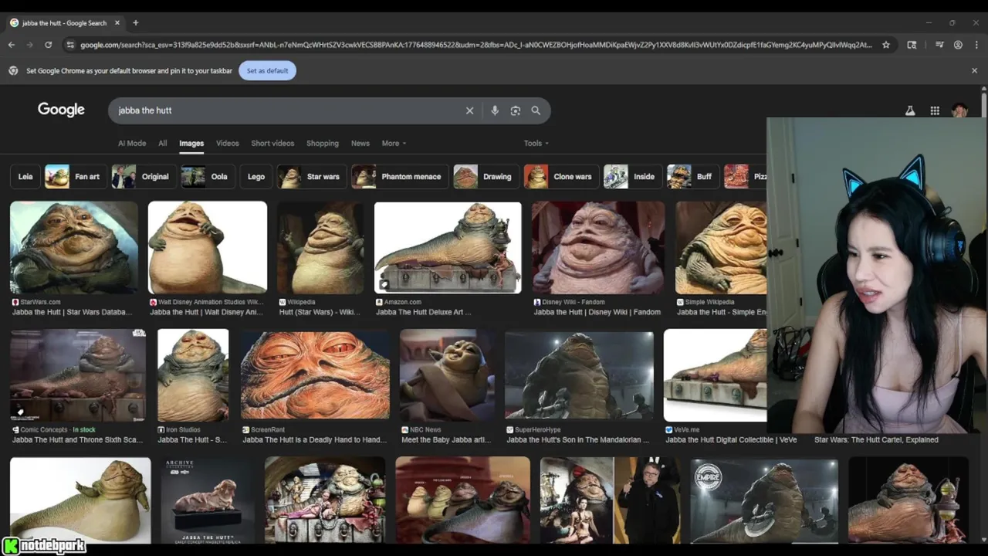Viewport: 988px width, 556px height.
Task: Select the Images tab
Action: pyautogui.click(x=191, y=143)
